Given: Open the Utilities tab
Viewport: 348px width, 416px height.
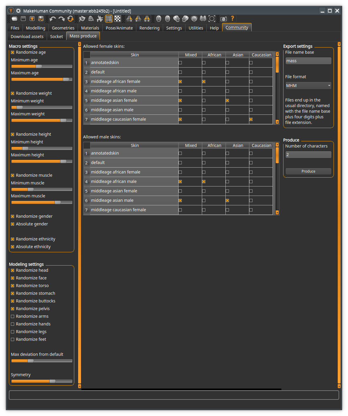Looking at the screenshot, I should (196, 28).
